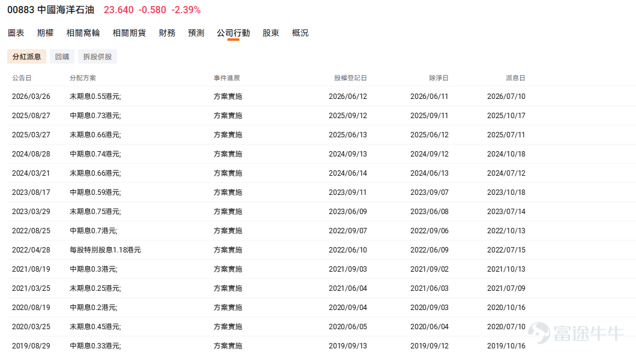
Task: Click the 中期息0.7港元 plan cell
Action: 94,231
